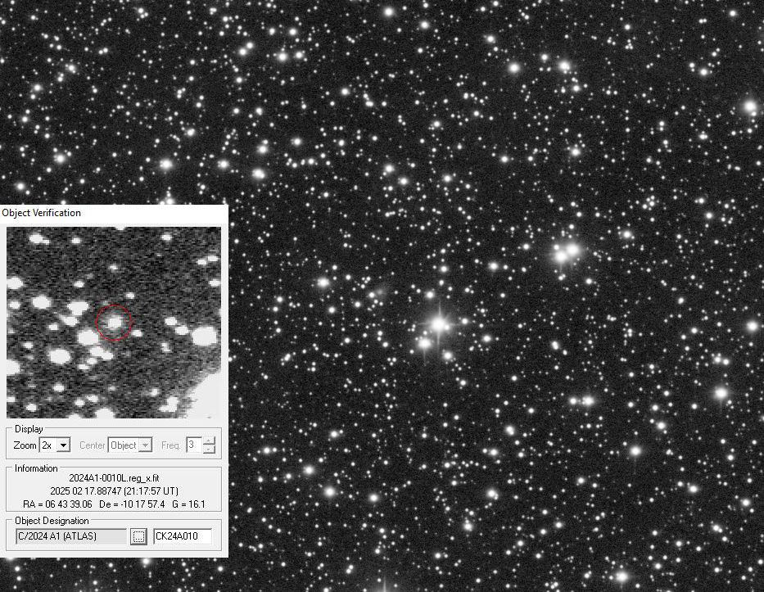
Task: Decrease the Freq value with down arrow
Action: 209,449
